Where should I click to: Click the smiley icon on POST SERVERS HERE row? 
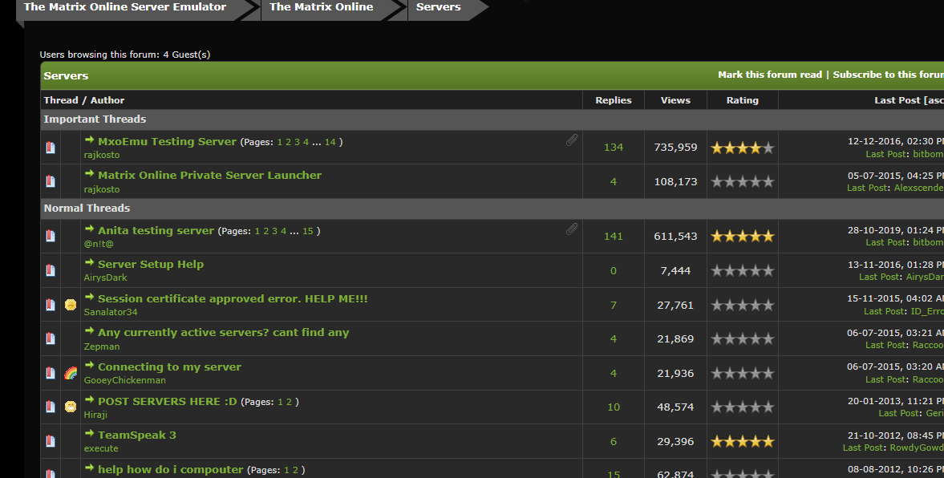pos(71,407)
